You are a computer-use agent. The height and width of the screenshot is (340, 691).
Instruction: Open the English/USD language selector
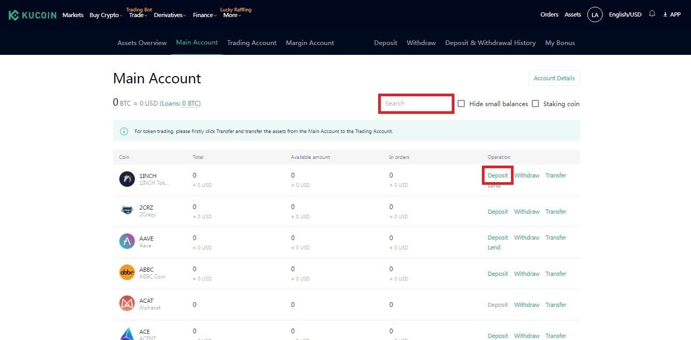coord(625,14)
